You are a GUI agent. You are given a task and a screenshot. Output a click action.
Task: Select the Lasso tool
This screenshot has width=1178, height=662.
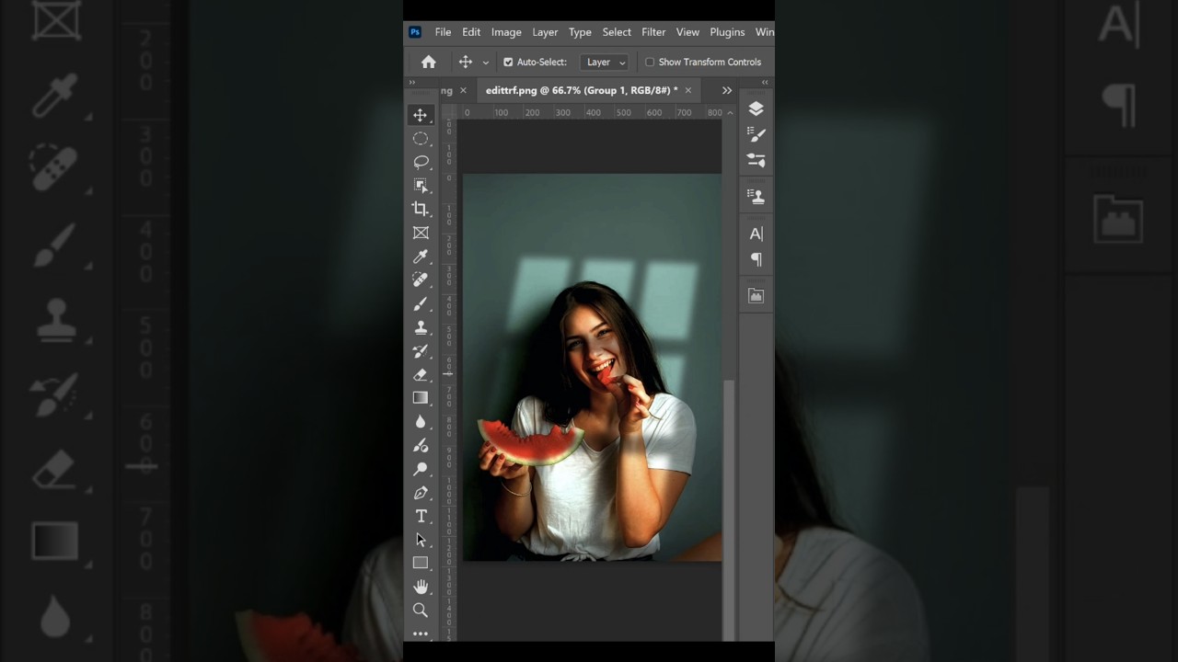coord(421,162)
